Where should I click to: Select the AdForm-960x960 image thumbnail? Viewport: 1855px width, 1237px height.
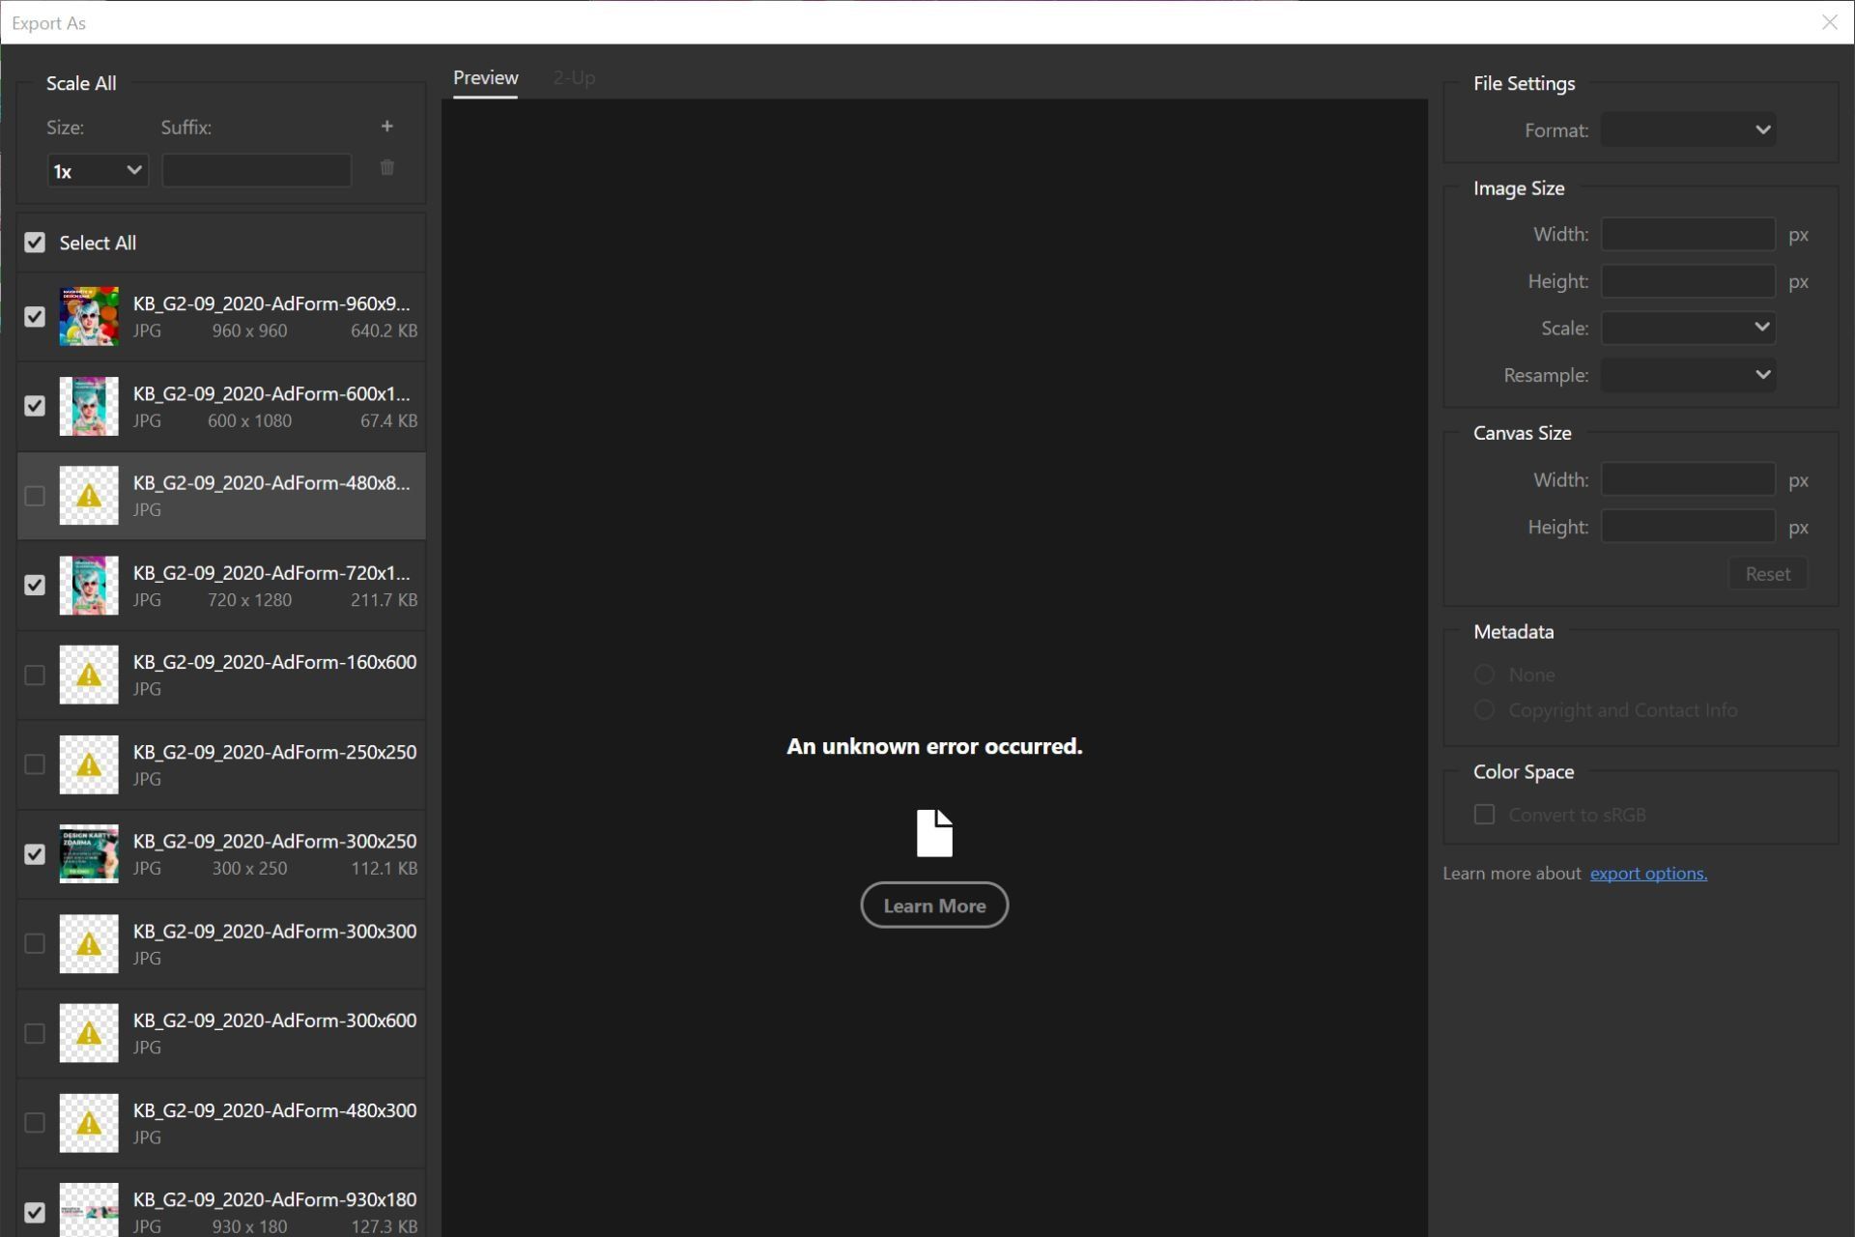(89, 316)
